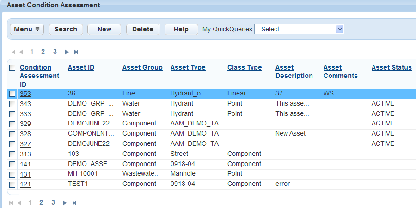416x208 pixels.
Task: Click the New button
Action: click(x=104, y=29)
